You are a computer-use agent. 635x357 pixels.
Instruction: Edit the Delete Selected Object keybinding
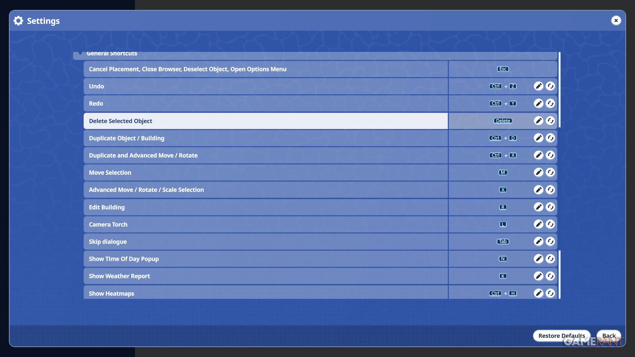[538, 121]
